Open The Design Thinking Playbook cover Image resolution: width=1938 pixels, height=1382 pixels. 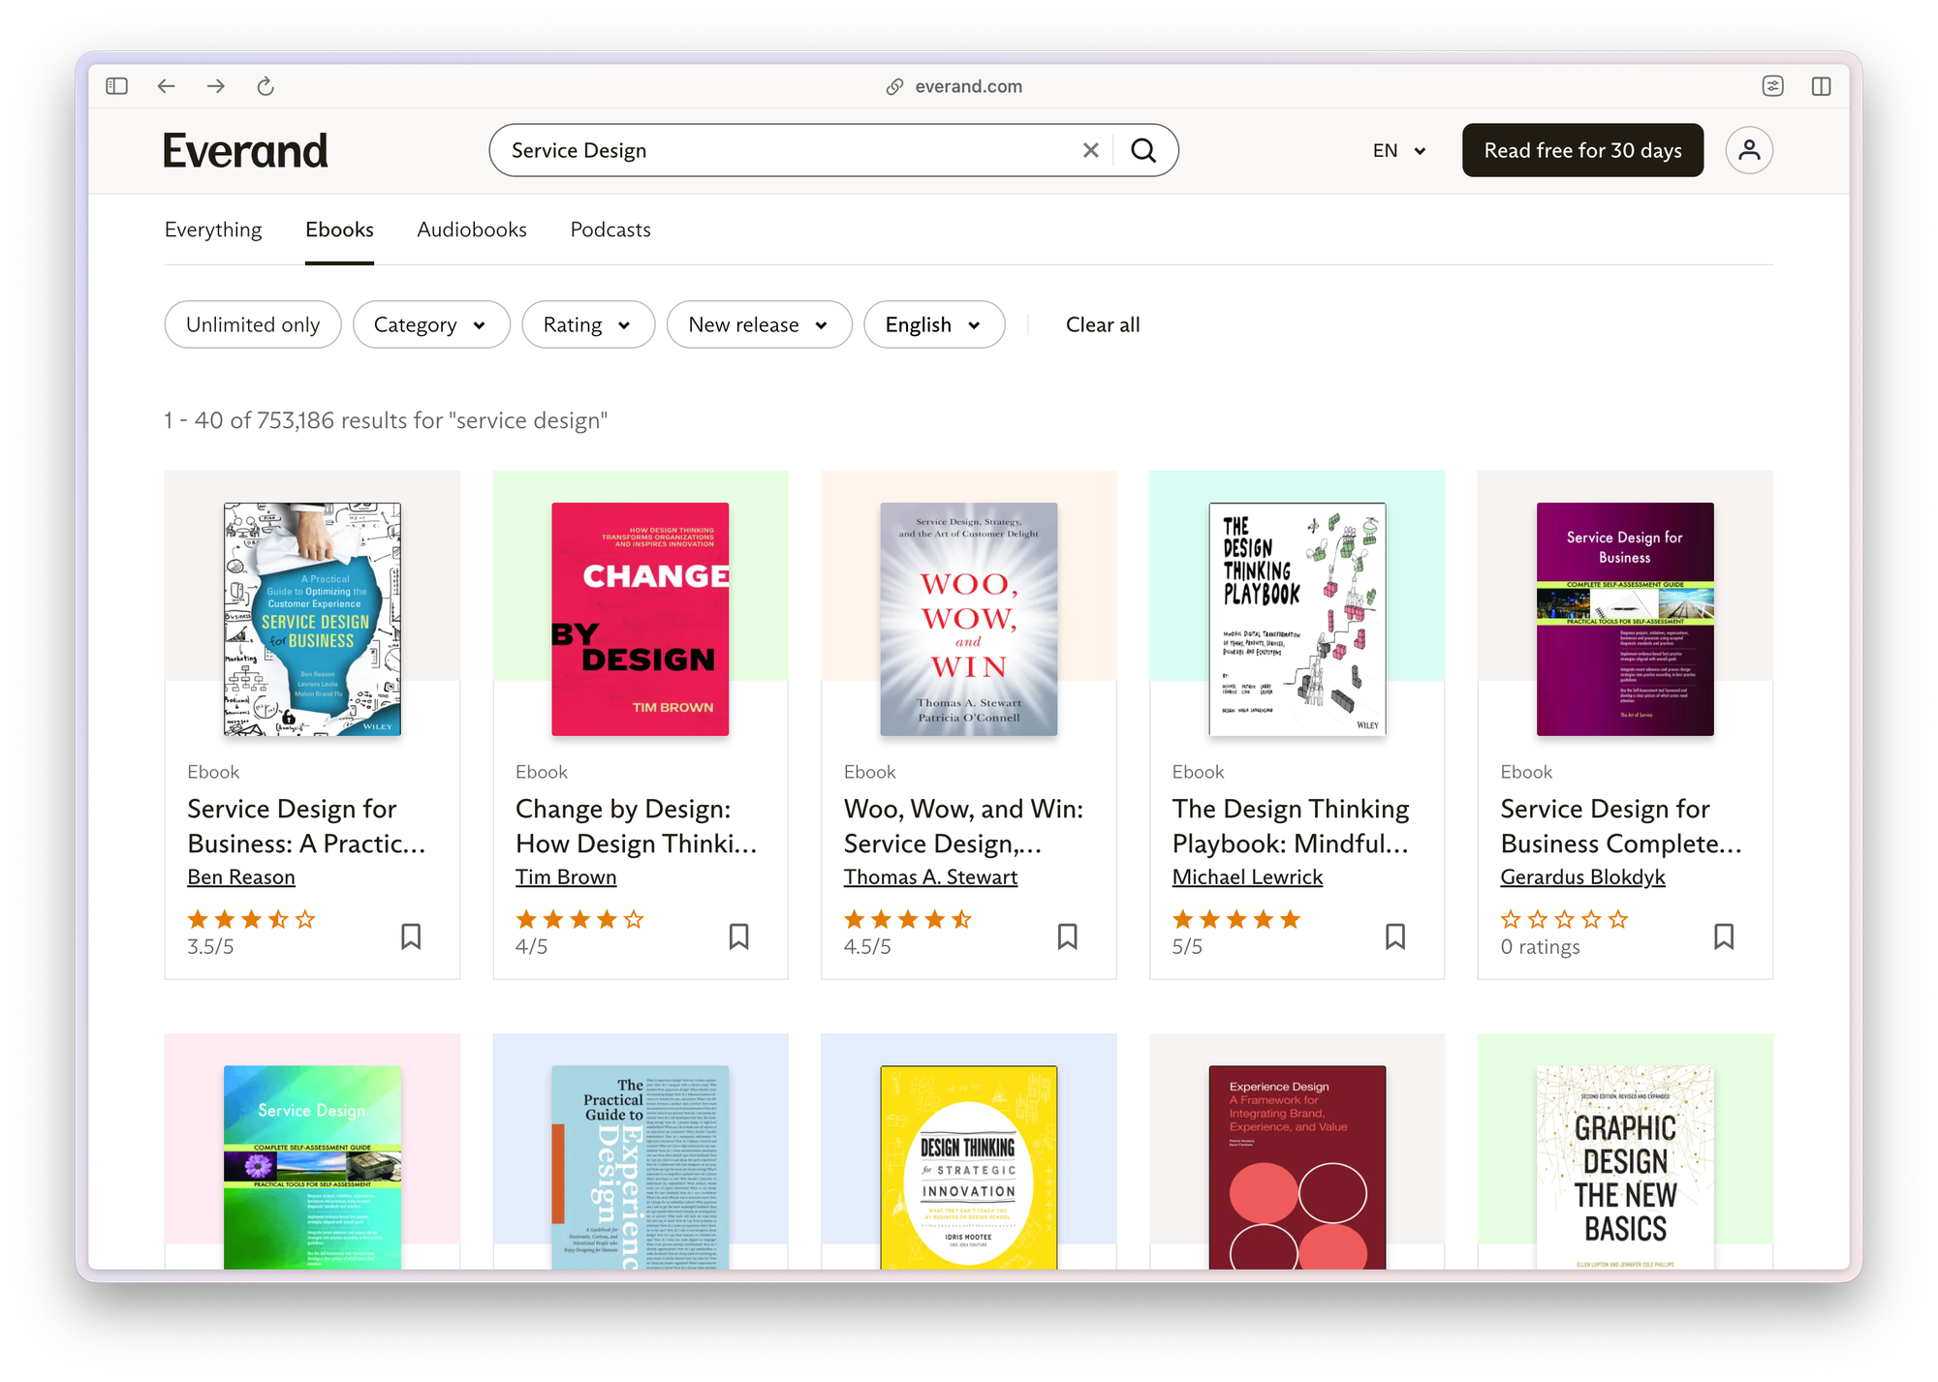[x=1297, y=619]
